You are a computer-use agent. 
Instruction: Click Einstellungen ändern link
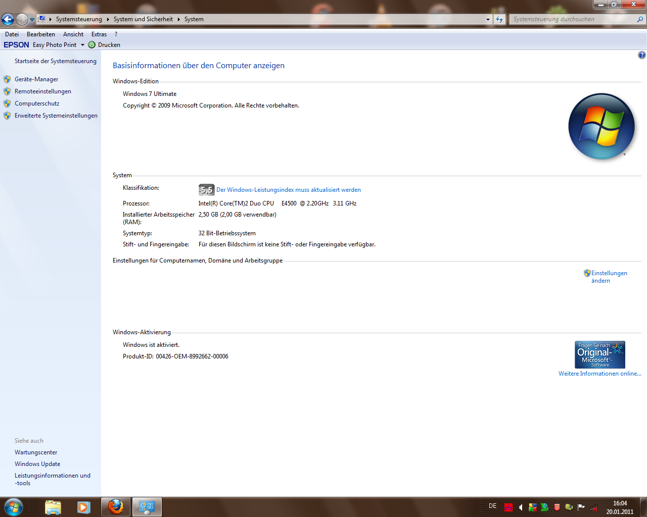[x=609, y=277]
